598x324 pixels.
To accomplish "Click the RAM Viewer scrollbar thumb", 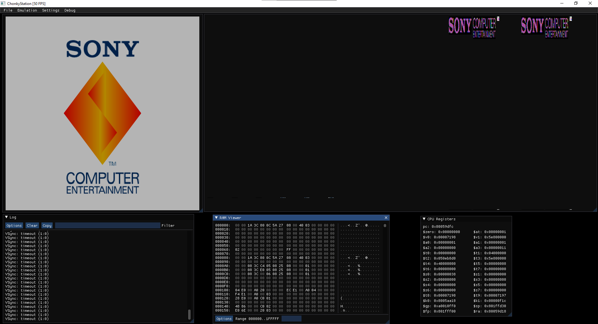I will click(x=385, y=226).
